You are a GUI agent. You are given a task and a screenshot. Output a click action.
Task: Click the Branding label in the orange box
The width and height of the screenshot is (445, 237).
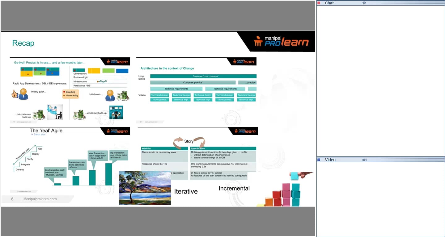coord(70,92)
